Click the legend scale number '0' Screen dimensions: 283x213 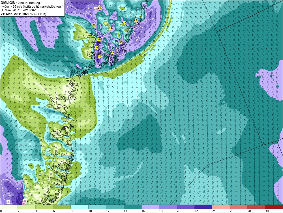point(1,211)
